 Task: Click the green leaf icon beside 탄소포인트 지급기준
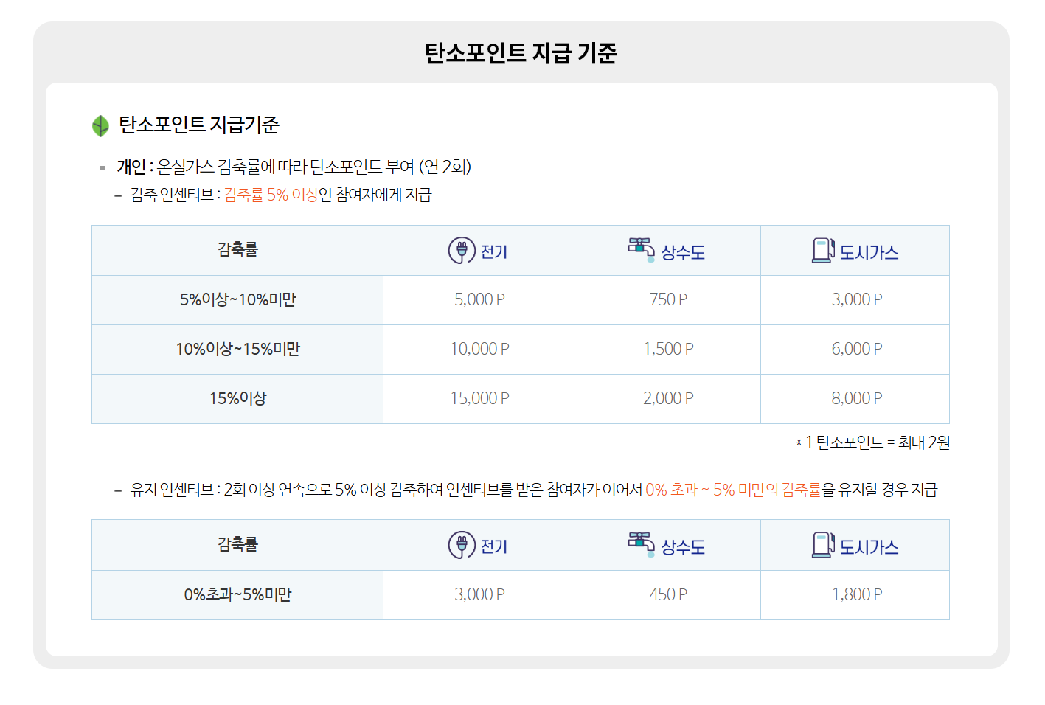(100, 126)
